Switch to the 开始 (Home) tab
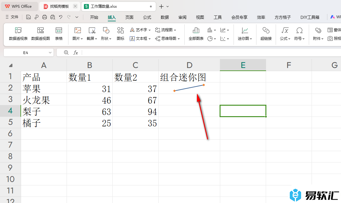The width and height of the screenshot is (341, 203). pos(94,17)
